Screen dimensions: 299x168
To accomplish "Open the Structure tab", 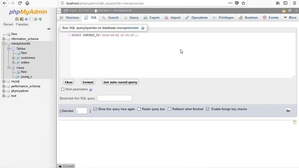I will (69, 18).
